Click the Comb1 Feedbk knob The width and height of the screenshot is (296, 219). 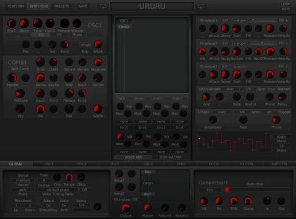pyautogui.click(x=12, y=78)
